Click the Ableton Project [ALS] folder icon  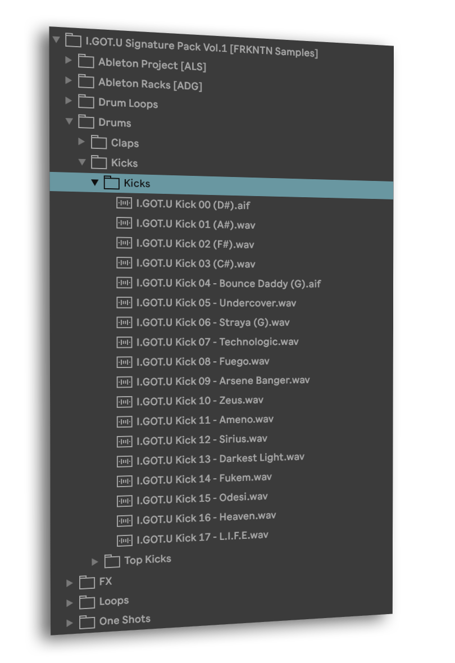(x=86, y=61)
